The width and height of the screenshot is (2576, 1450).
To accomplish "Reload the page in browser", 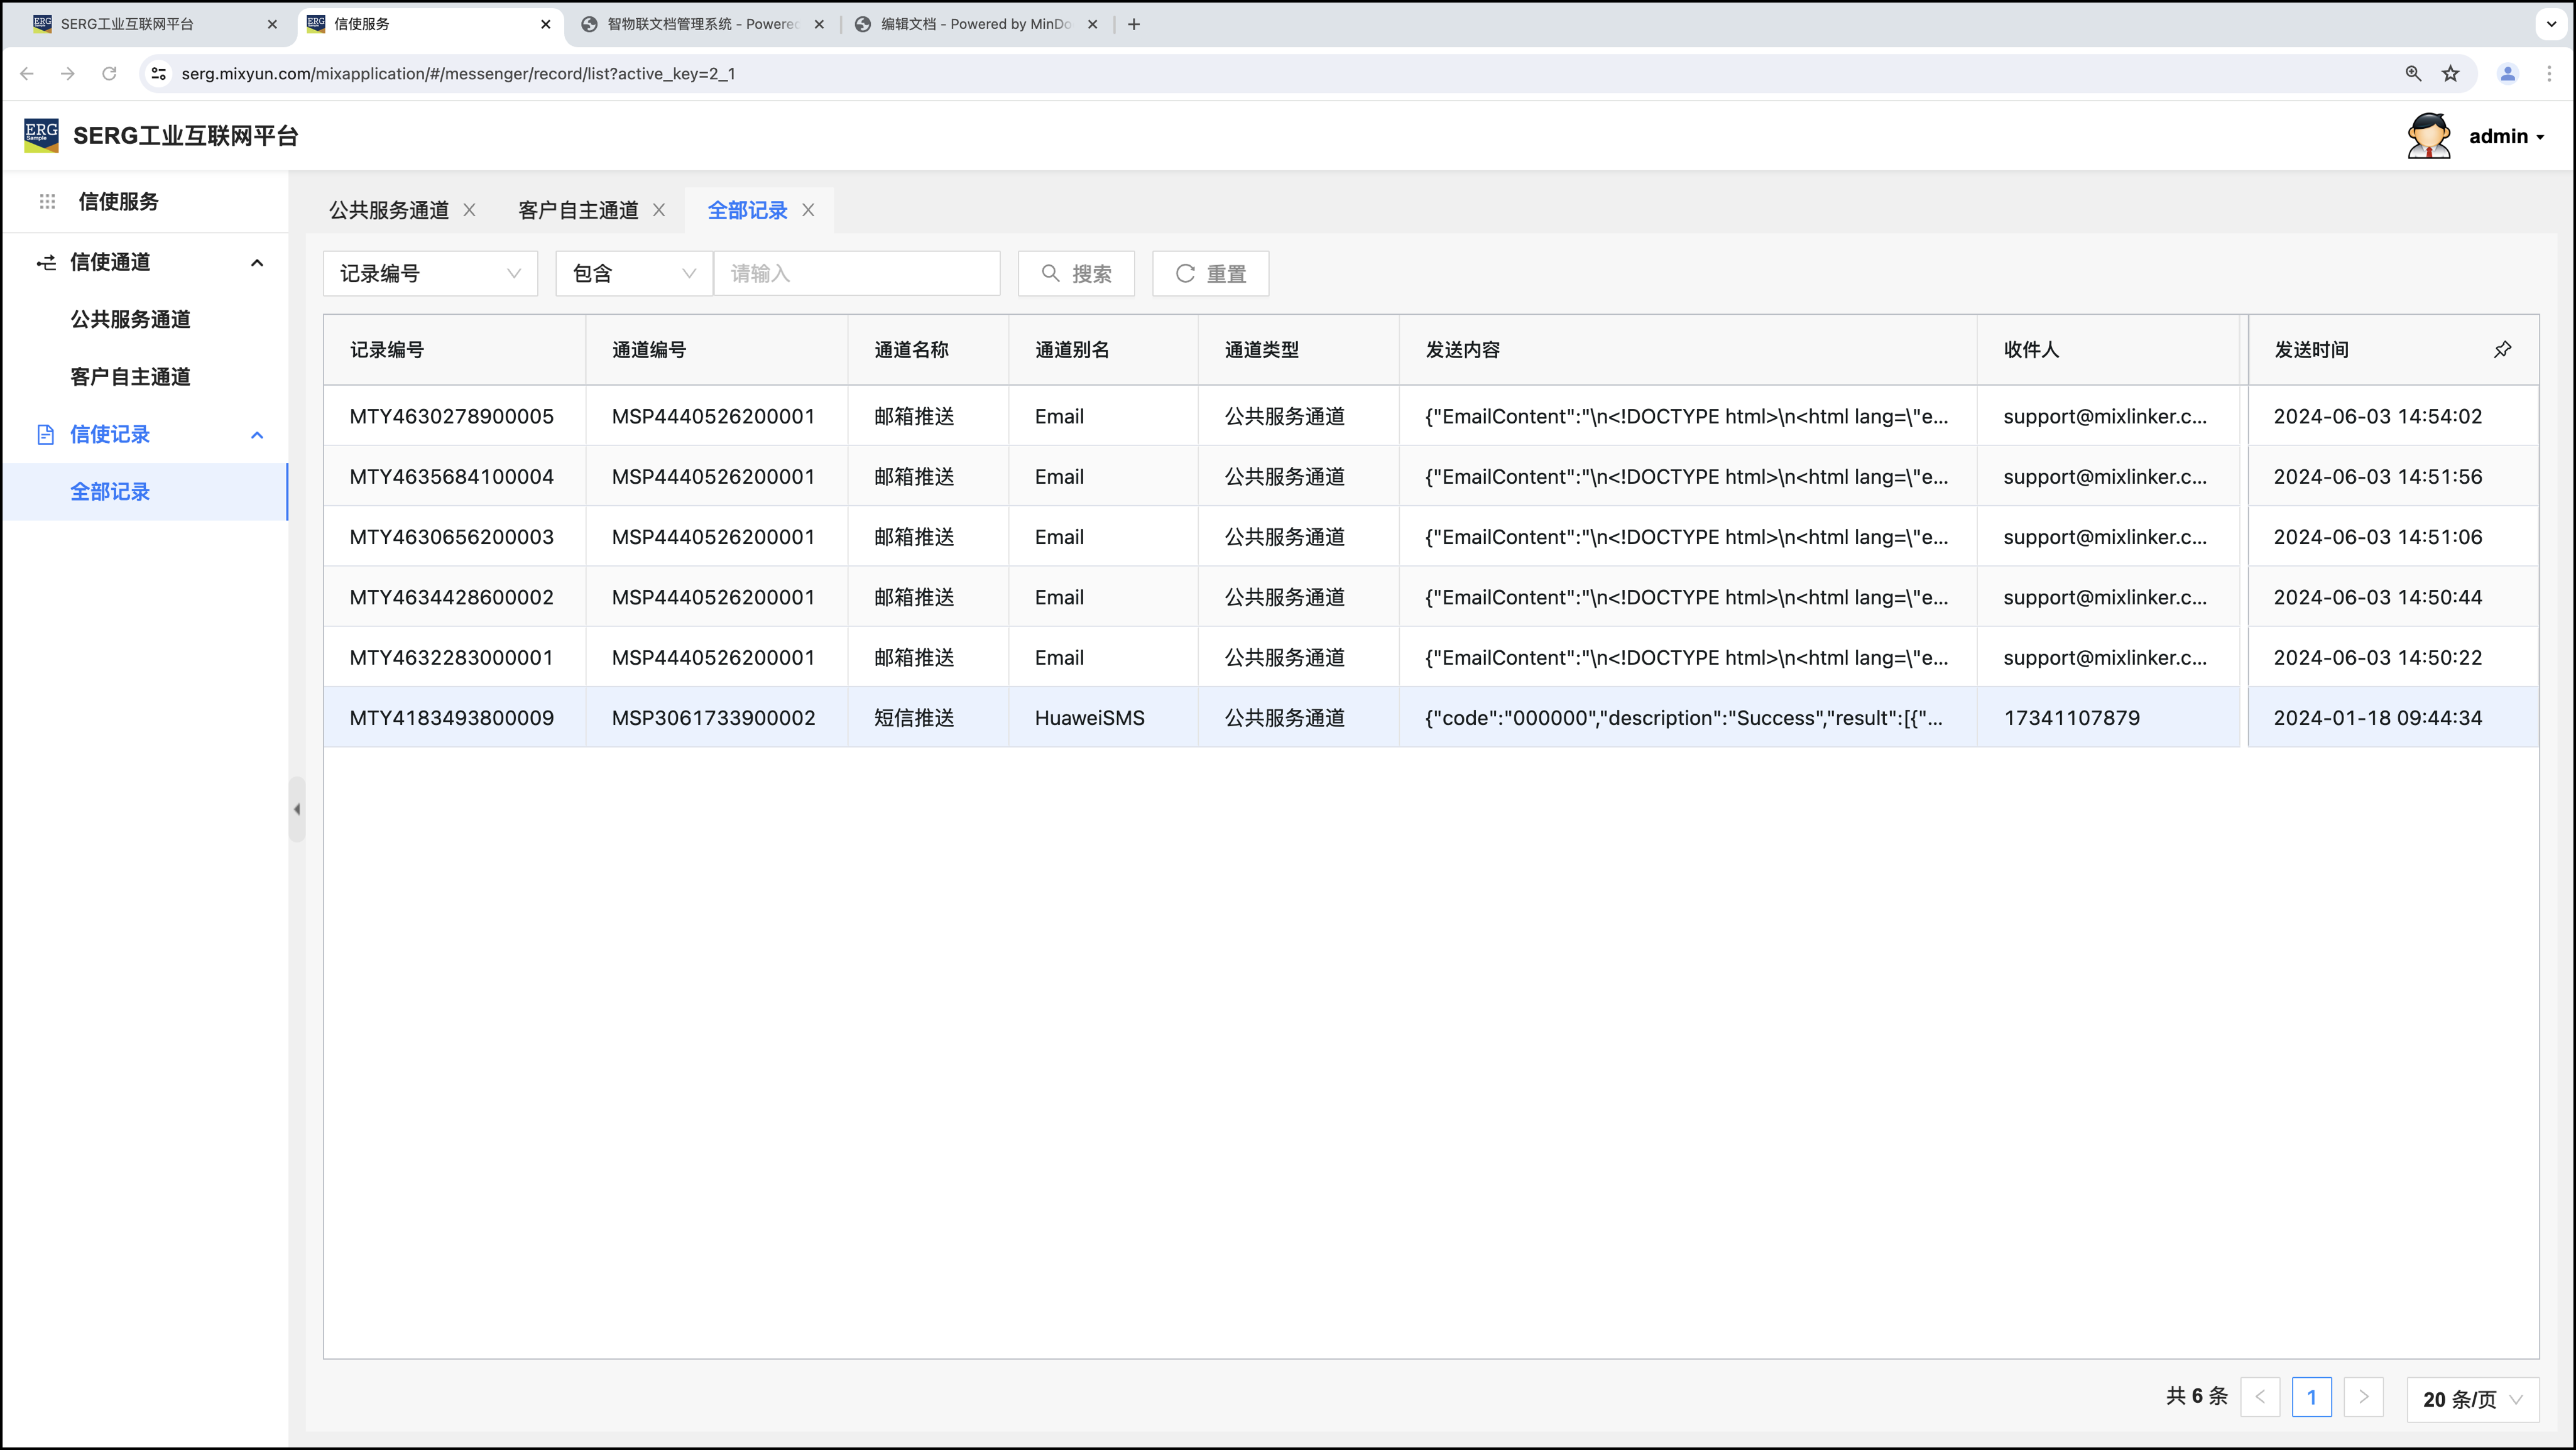I will [x=109, y=73].
